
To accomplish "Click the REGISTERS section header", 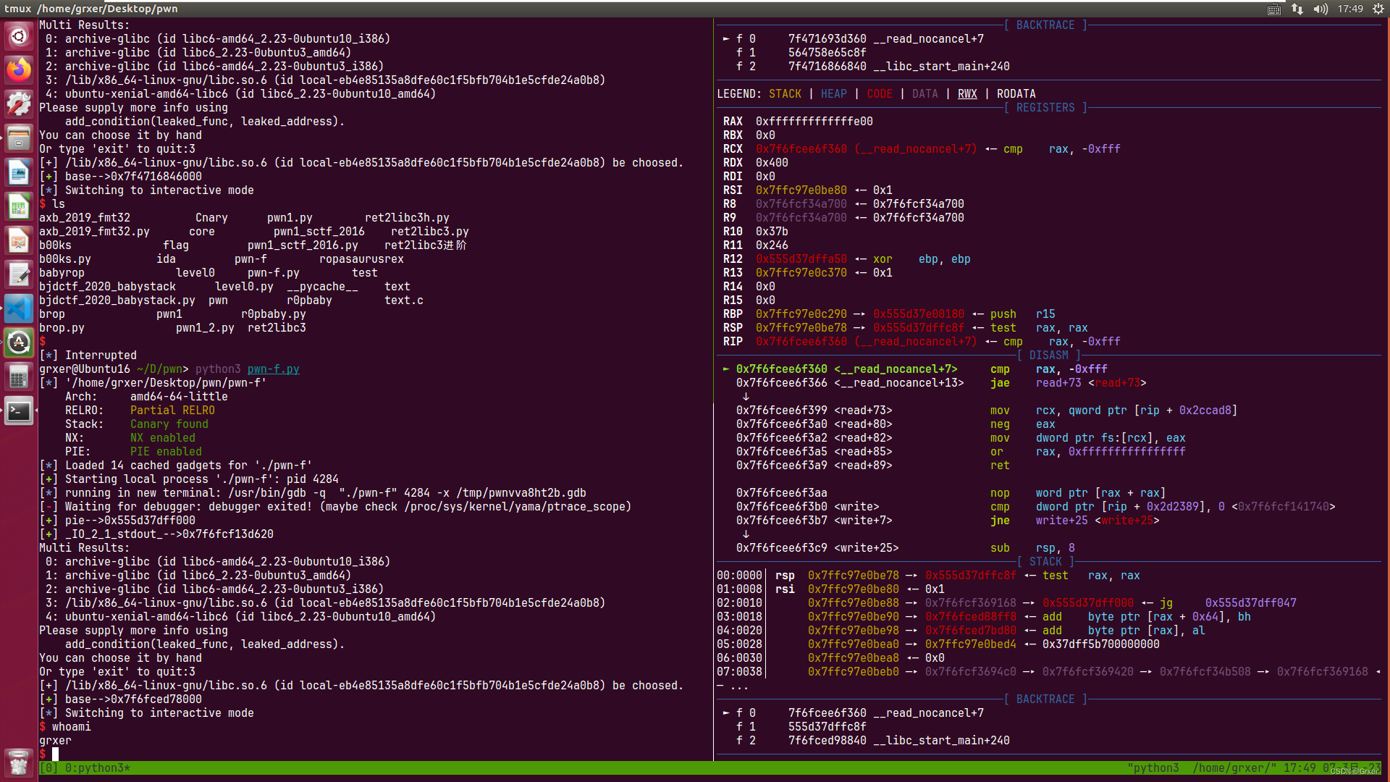I will coord(1045,107).
